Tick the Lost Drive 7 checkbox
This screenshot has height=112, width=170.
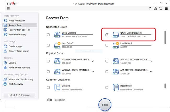click(48, 45)
